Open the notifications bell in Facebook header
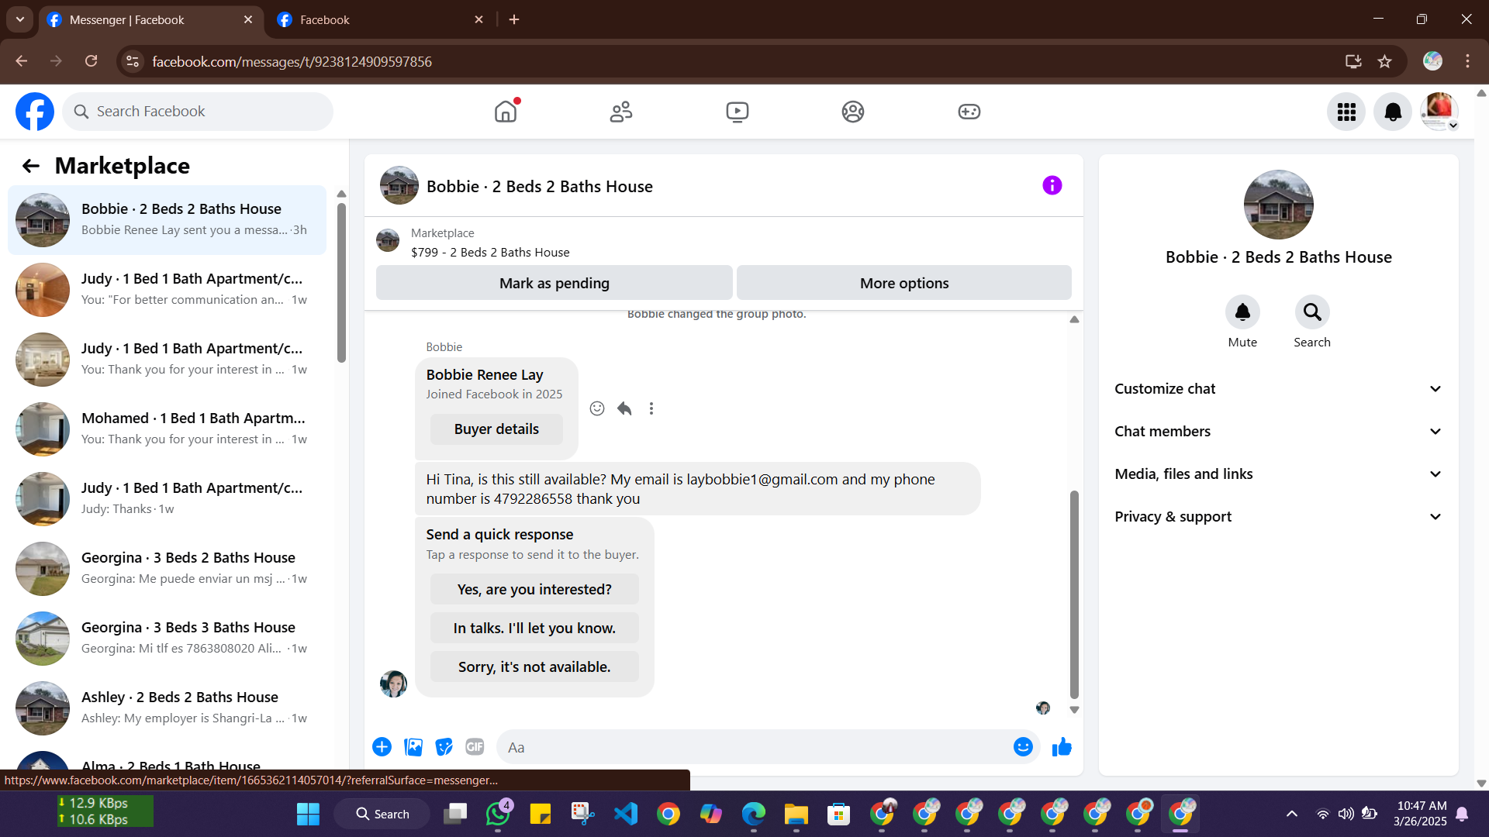 (1393, 112)
